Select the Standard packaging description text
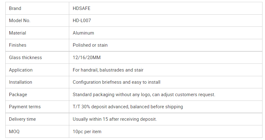 coord(144,95)
